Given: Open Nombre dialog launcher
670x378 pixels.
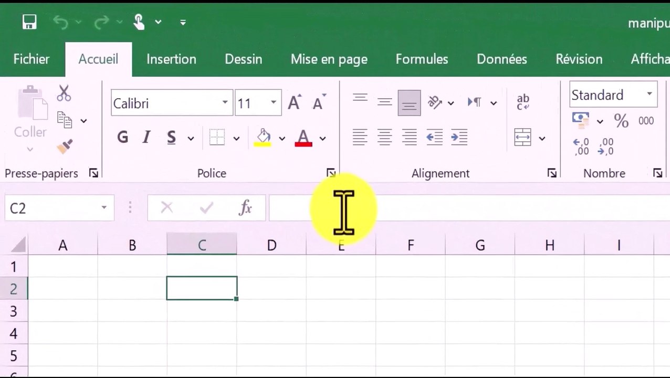Looking at the screenshot, I should (657, 173).
